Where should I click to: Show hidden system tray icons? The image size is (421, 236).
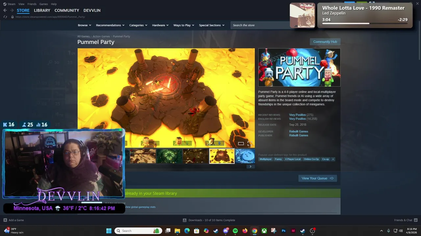pos(382,231)
